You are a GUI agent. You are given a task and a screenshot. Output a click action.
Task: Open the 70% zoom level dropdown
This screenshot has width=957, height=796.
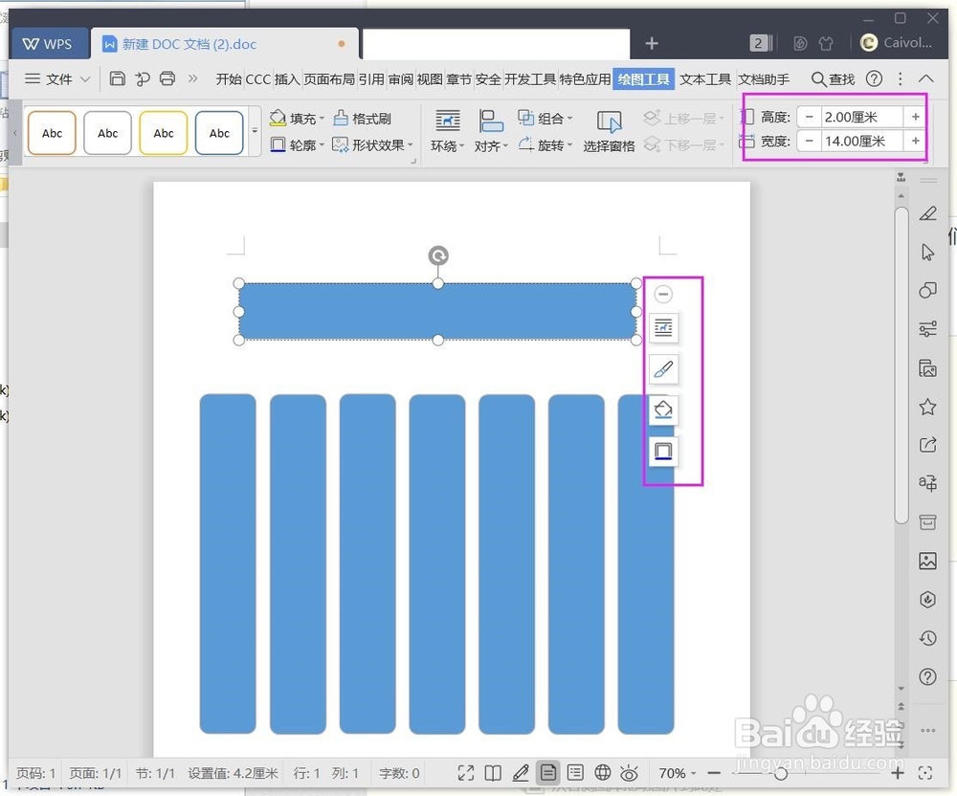677,773
